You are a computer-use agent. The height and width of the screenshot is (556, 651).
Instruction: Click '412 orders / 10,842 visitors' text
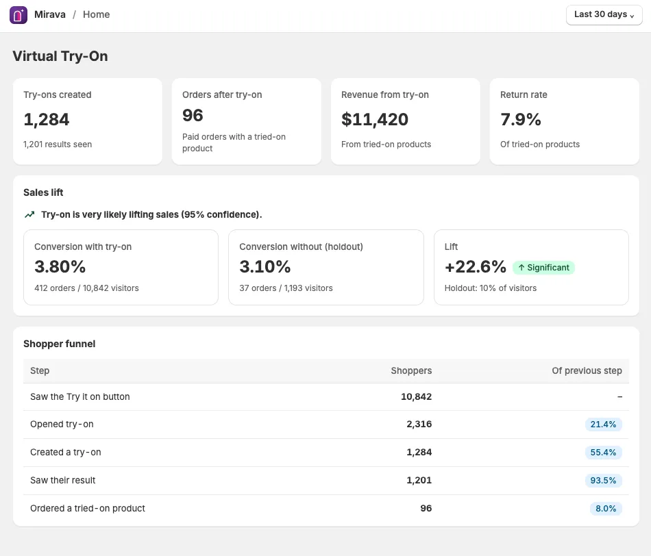tap(86, 288)
